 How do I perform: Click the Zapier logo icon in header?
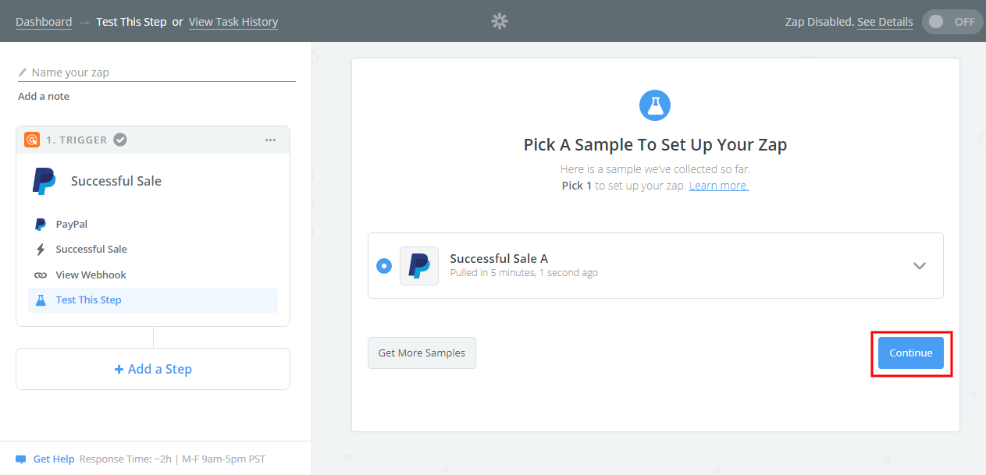click(500, 22)
